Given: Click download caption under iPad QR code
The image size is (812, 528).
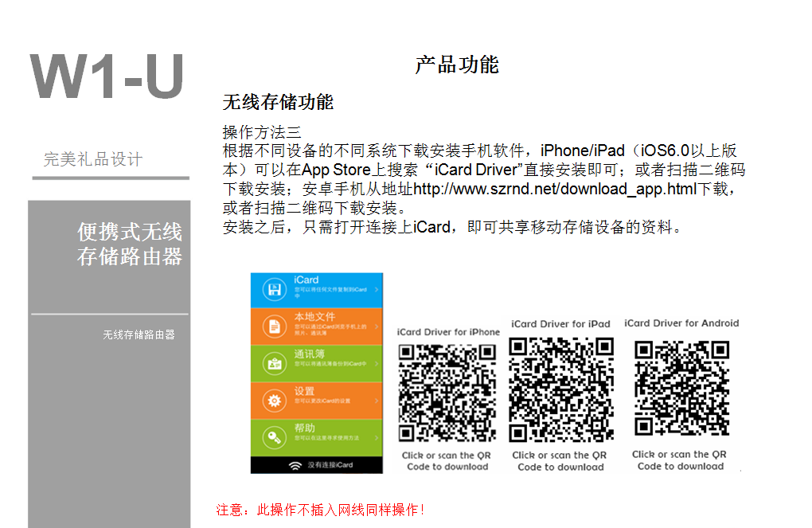Looking at the screenshot, I should [560, 461].
